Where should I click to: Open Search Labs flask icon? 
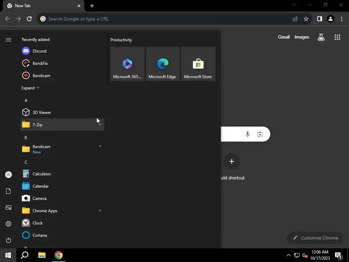click(x=321, y=37)
